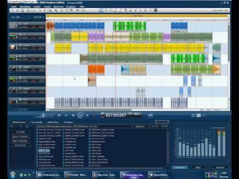Click the red record button

pos(94,115)
